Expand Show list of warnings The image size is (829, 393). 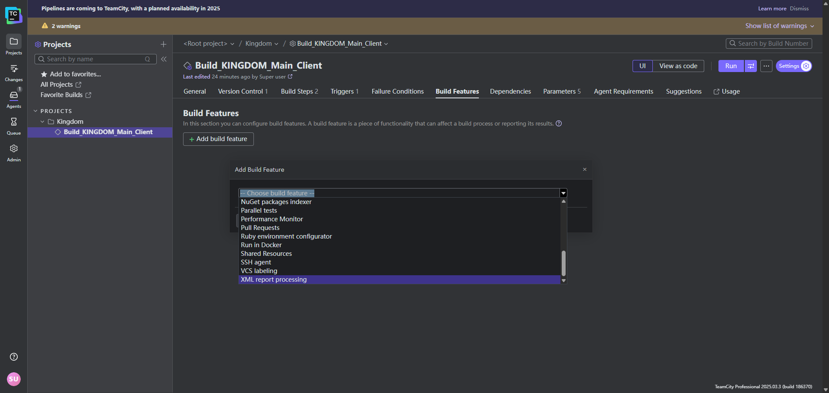click(779, 26)
